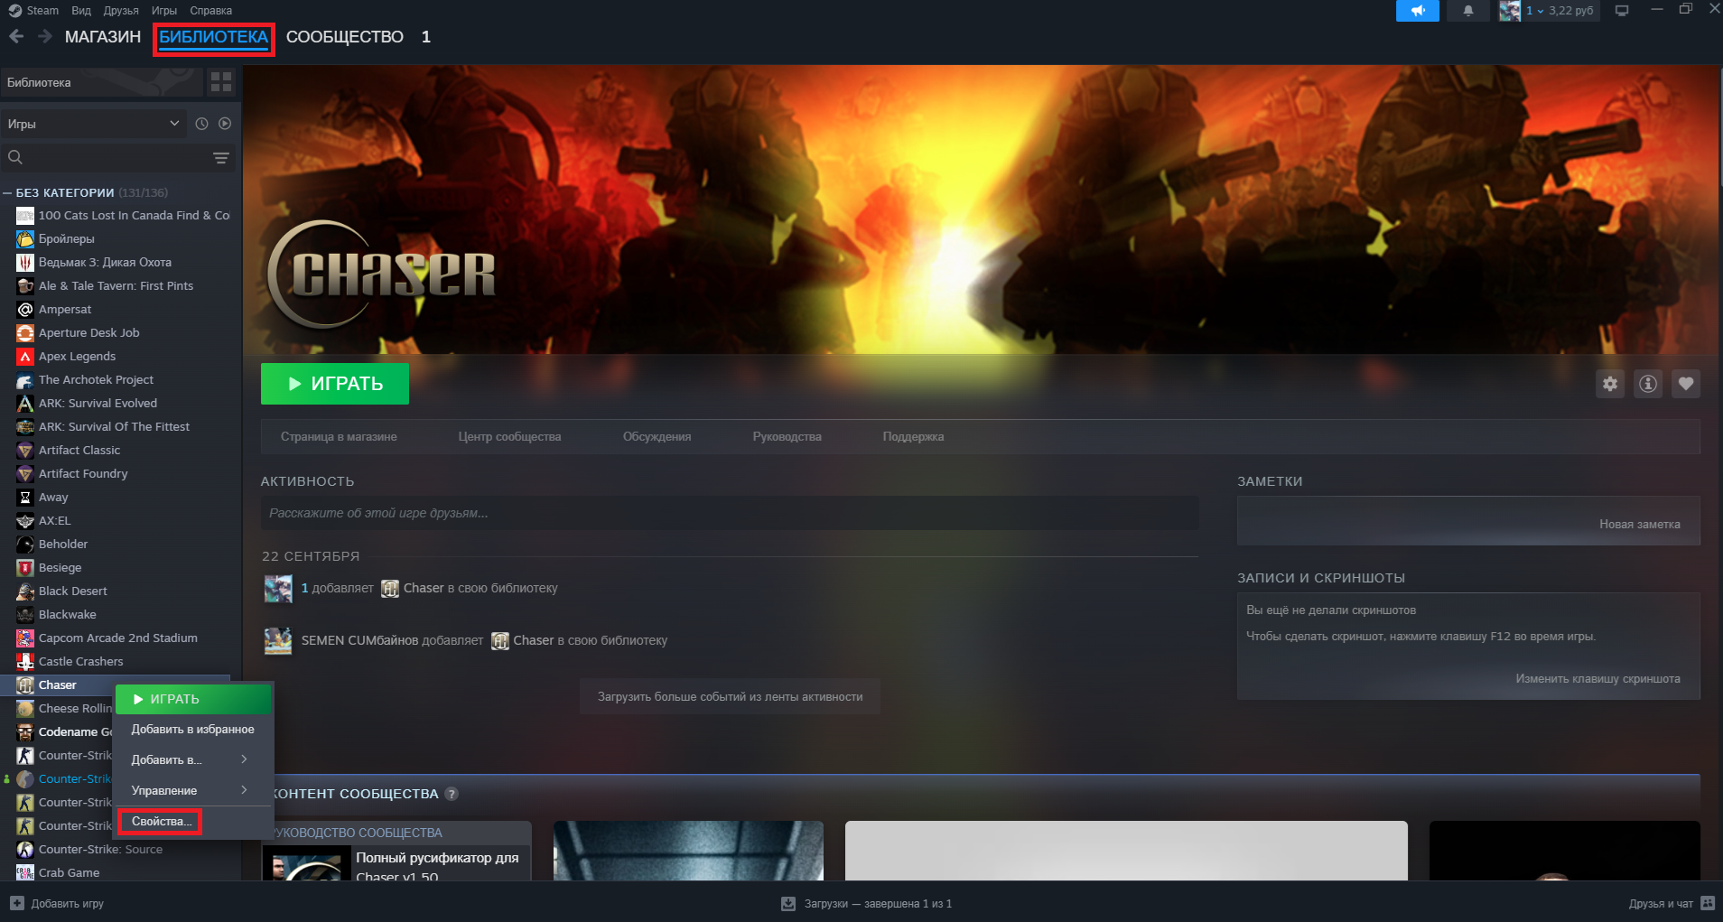1723x922 pixels.
Task: Expand the Управление submenu
Action: (x=194, y=790)
